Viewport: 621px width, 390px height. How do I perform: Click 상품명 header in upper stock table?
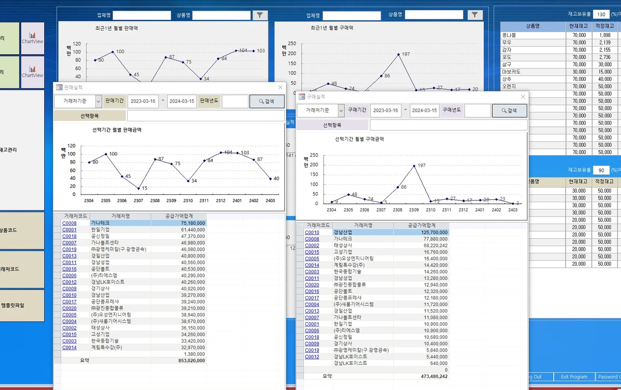pyautogui.click(x=533, y=26)
